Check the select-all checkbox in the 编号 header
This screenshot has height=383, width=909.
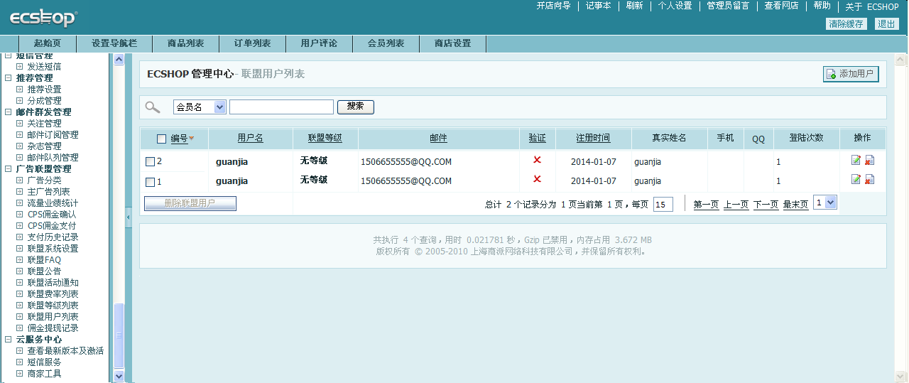coord(161,139)
